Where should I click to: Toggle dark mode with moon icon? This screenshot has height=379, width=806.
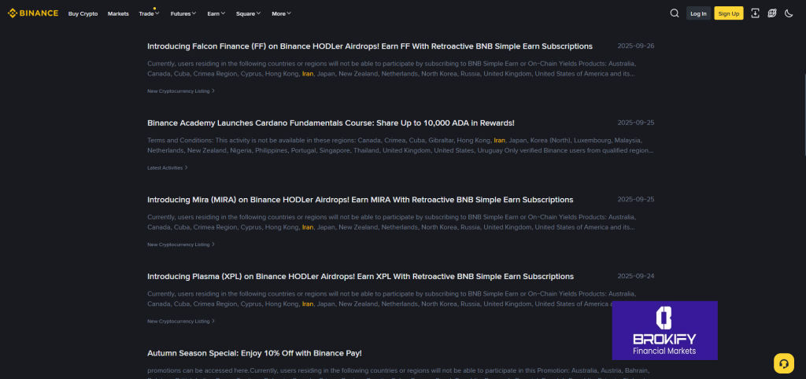point(789,13)
